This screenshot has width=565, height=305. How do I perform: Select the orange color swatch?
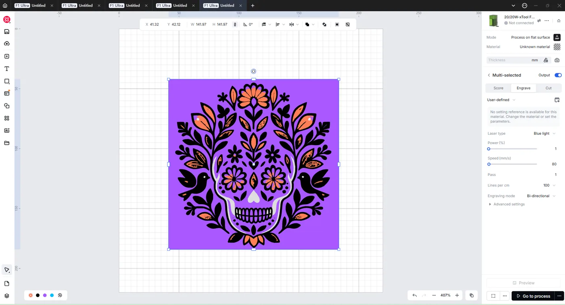31,295
